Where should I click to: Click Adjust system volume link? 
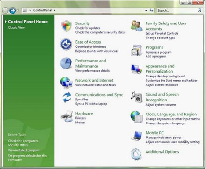pos(161,105)
